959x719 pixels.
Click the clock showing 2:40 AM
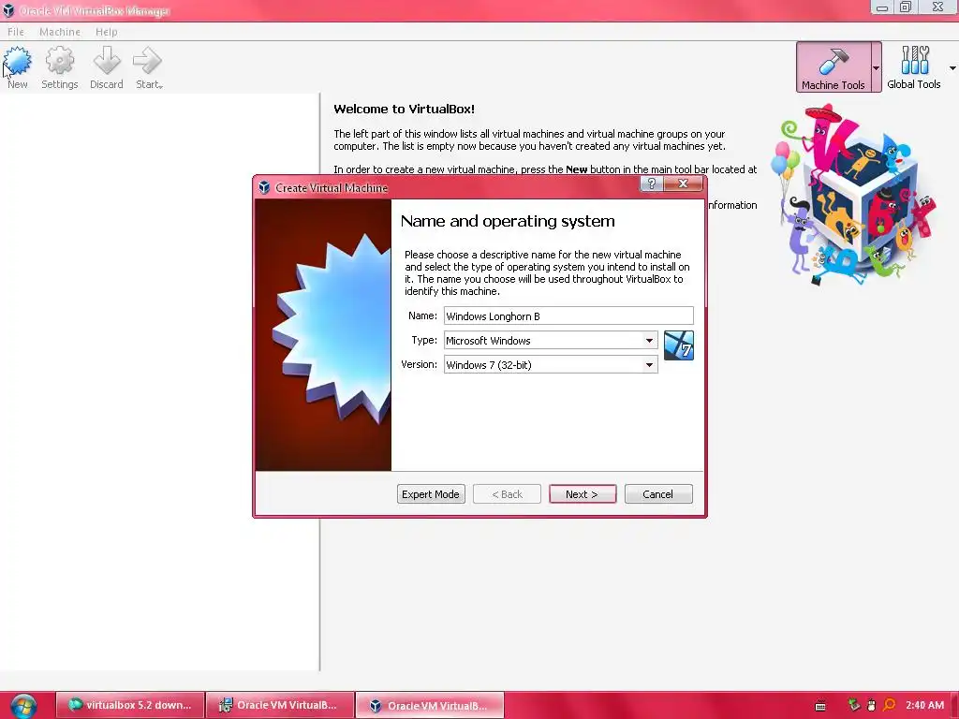[x=924, y=705]
